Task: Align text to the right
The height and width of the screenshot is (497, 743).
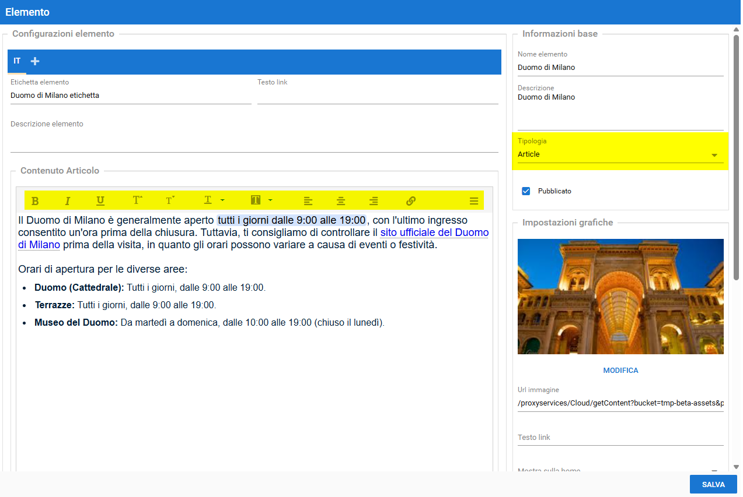Action: [374, 201]
